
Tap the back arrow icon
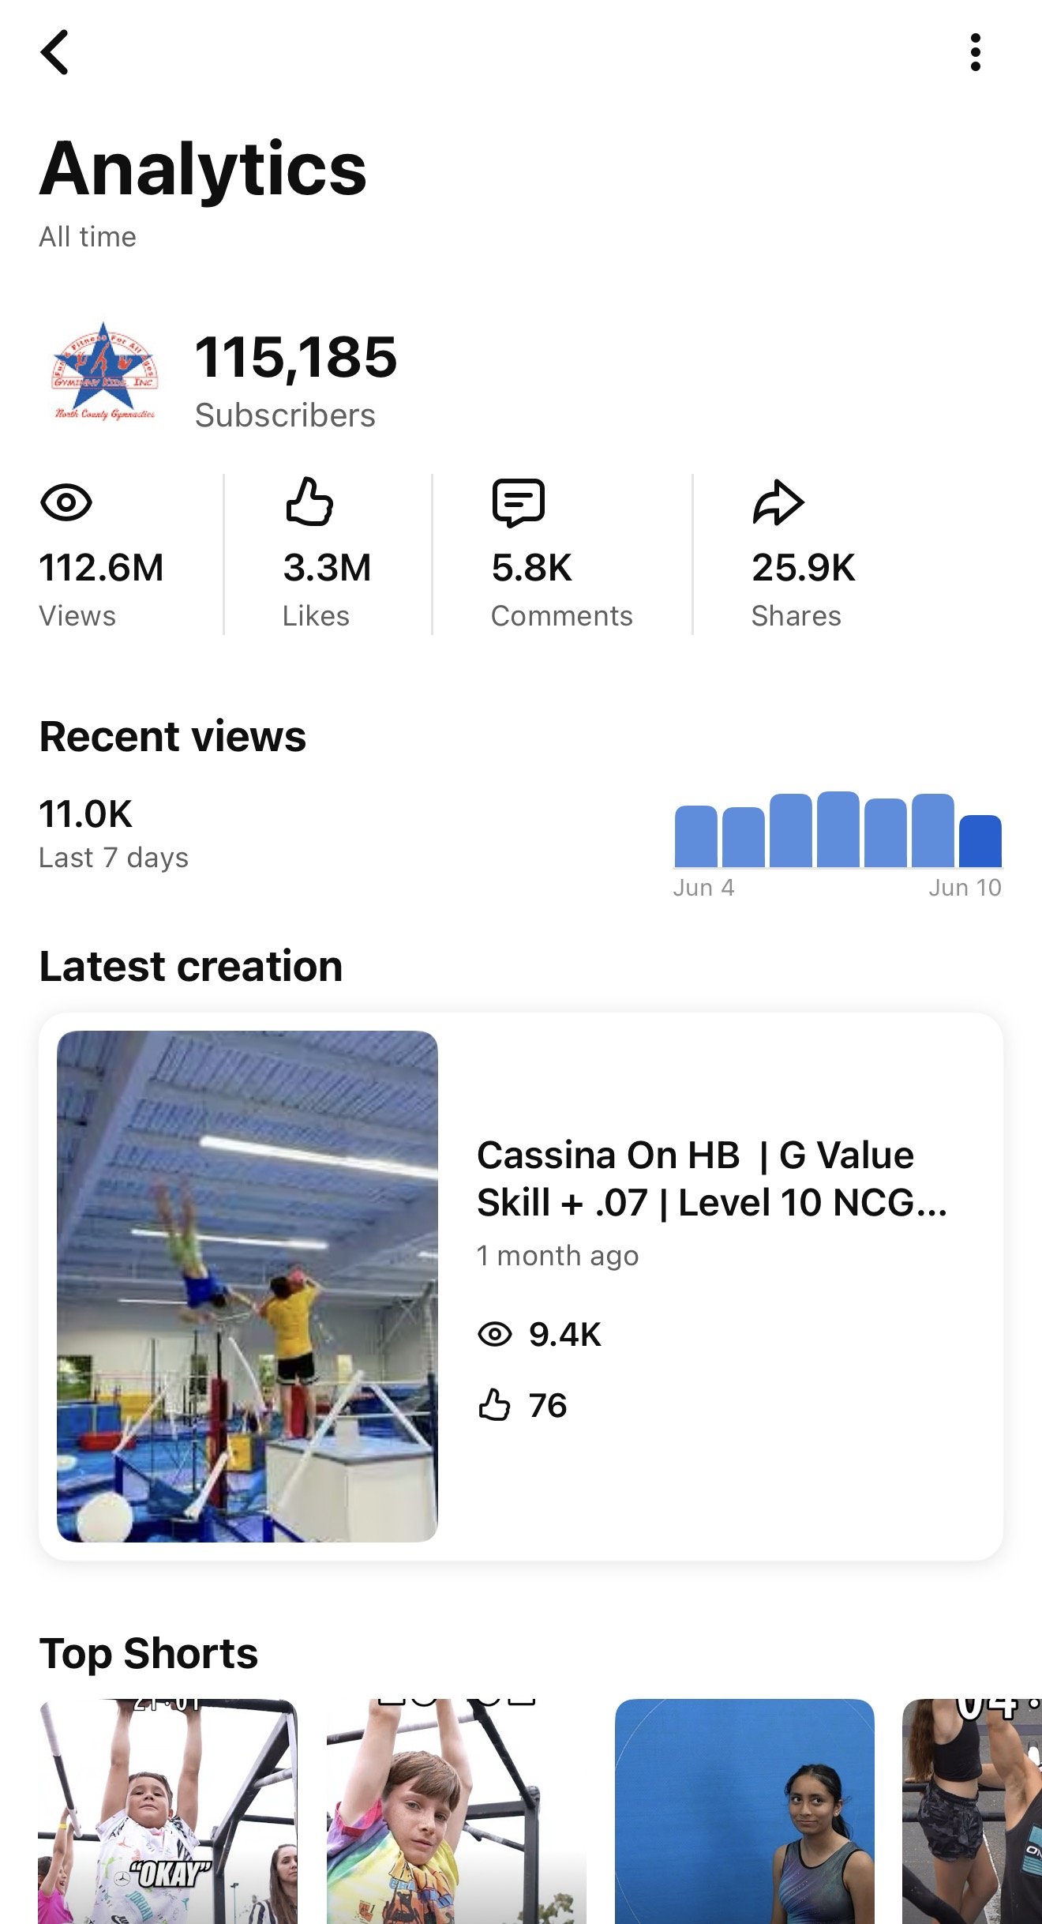54,52
